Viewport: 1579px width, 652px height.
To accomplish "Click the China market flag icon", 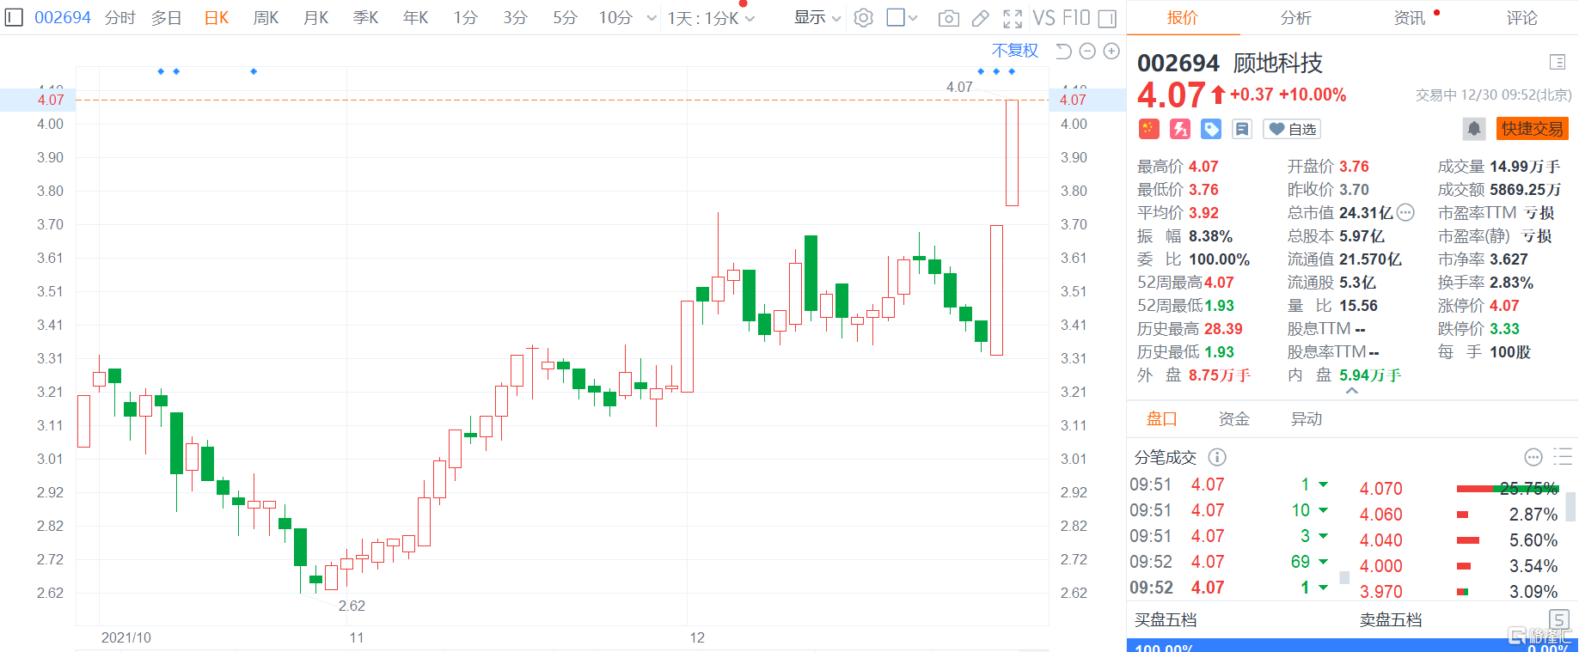I will click(x=1149, y=129).
